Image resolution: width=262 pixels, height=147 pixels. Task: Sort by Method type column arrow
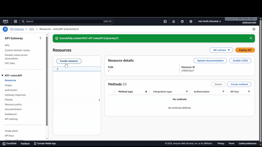(146, 91)
